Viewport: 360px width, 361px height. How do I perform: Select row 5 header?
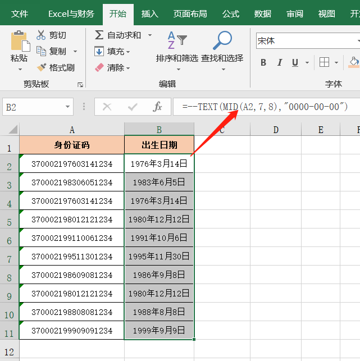click(10, 219)
